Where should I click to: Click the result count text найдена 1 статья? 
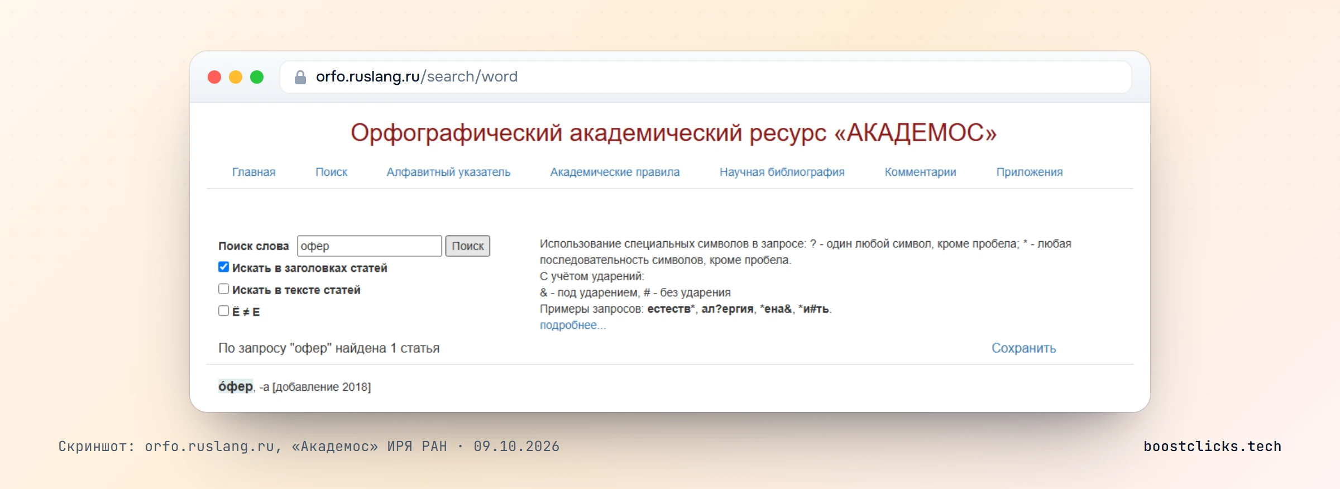click(387, 348)
